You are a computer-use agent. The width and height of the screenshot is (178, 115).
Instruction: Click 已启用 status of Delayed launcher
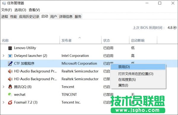[x=108, y=56]
